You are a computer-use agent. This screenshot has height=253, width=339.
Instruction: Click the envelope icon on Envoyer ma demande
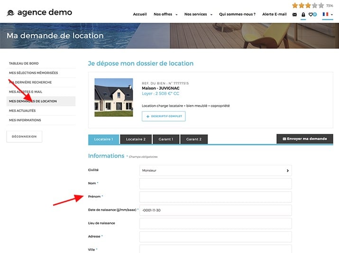tap(284, 139)
